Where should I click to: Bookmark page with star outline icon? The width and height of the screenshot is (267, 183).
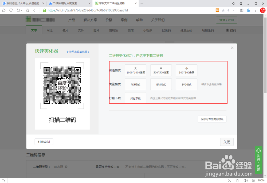28,10
